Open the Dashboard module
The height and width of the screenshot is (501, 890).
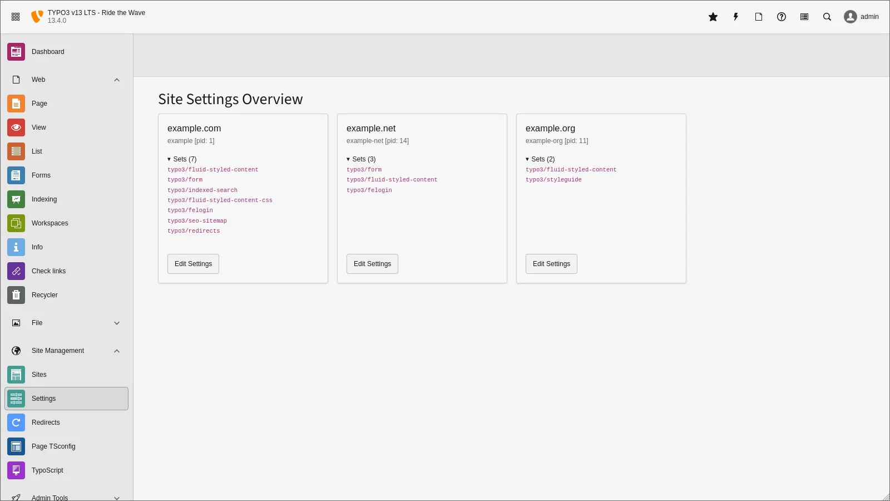point(48,51)
